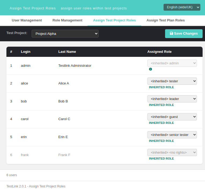205x192 pixels.
Task: Select the Assign Test Project Roles tab
Action: click(114, 20)
